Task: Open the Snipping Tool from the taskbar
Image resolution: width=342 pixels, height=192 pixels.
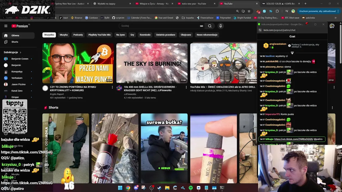Action: click(x=144, y=188)
